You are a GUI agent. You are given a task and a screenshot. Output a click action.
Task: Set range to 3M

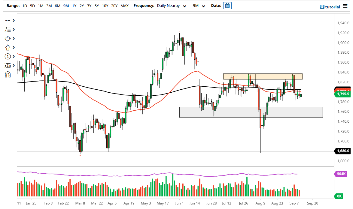[49, 6]
